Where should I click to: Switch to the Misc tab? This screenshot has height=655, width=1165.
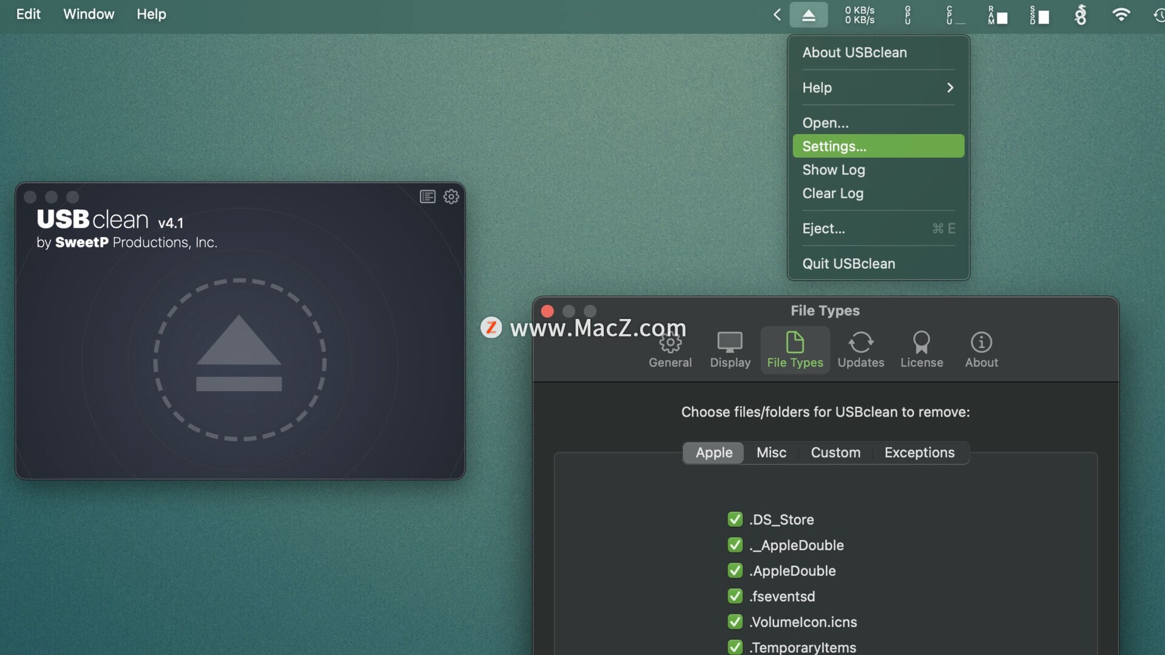pos(771,452)
